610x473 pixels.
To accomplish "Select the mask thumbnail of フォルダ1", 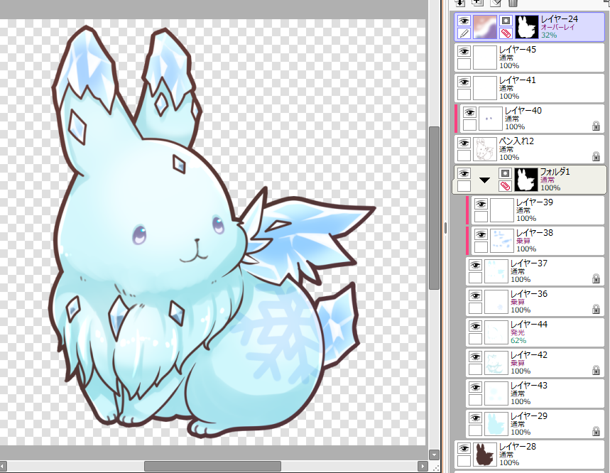I will (526, 180).
